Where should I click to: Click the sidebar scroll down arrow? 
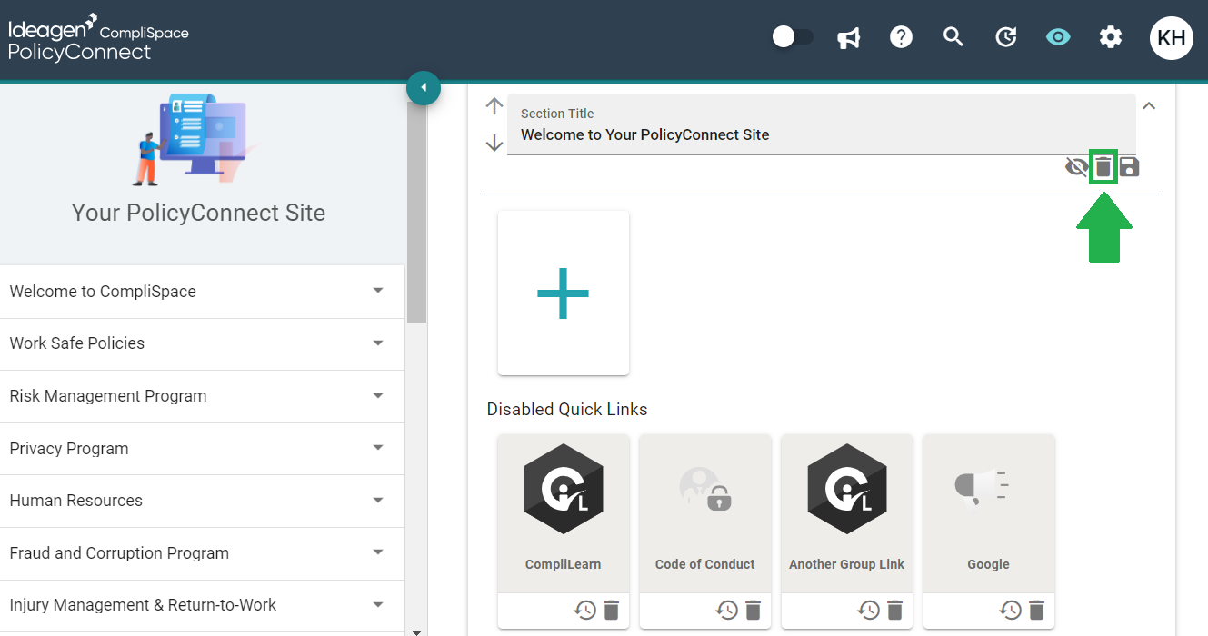[416, 631]
